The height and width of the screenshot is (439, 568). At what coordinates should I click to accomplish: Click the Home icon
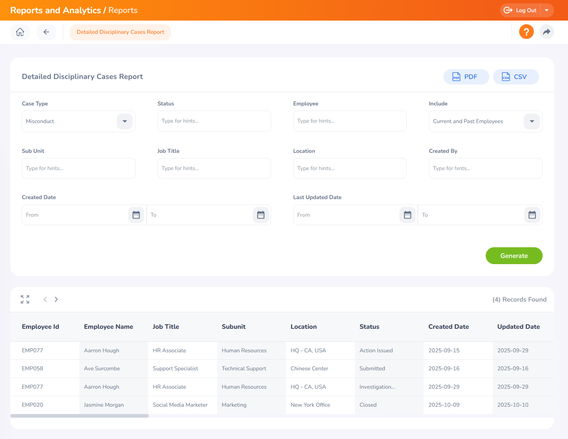click(x=20, y=32)
